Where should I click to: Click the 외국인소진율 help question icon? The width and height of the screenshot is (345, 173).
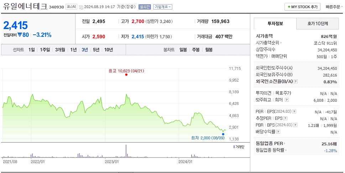(x=296, y=82)
